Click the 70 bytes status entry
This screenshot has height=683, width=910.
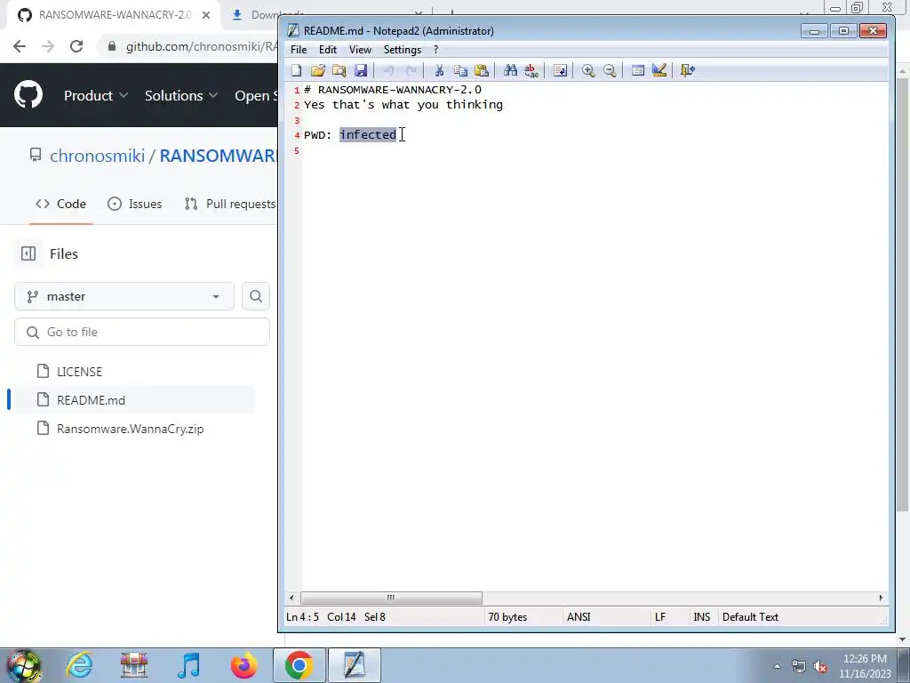click(x=507, y=617)
